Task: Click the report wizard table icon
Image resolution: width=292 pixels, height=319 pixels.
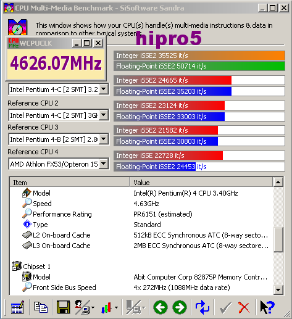Action: (x=17, y=307)
